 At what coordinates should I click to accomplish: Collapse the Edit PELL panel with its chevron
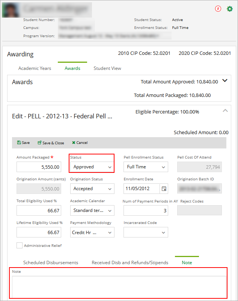[225, 110]
